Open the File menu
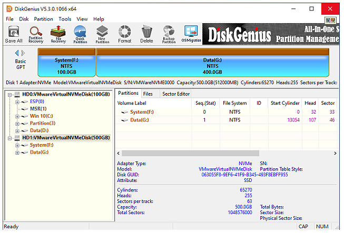The image size is (344, 233). 9,19
